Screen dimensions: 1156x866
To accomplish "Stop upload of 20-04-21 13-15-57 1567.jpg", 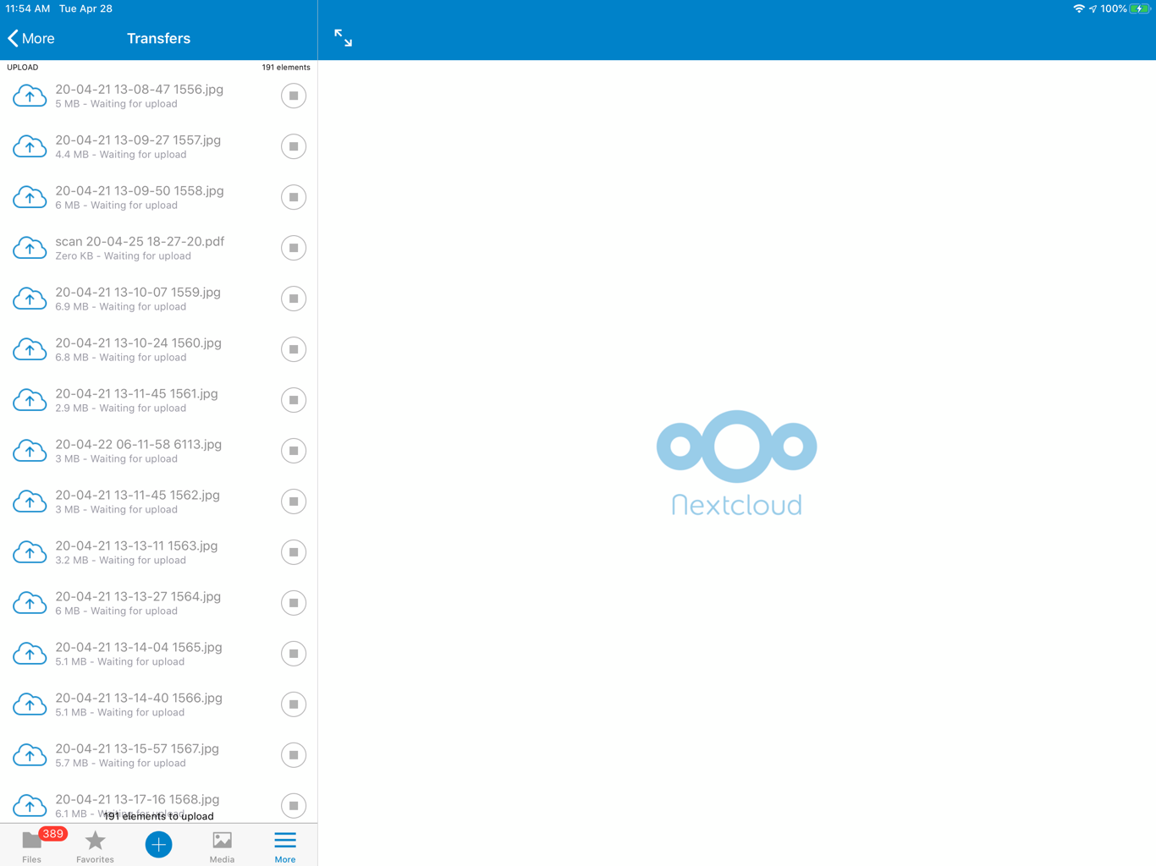I will 294,755.
